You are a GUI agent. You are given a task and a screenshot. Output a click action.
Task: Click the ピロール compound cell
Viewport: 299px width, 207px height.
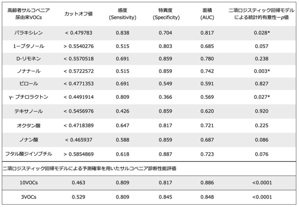click(x=29, y=84)
